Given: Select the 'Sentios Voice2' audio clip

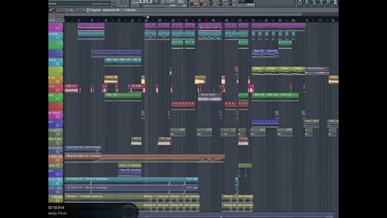Looking at the screenshot, I should click(x=317, y=71).
